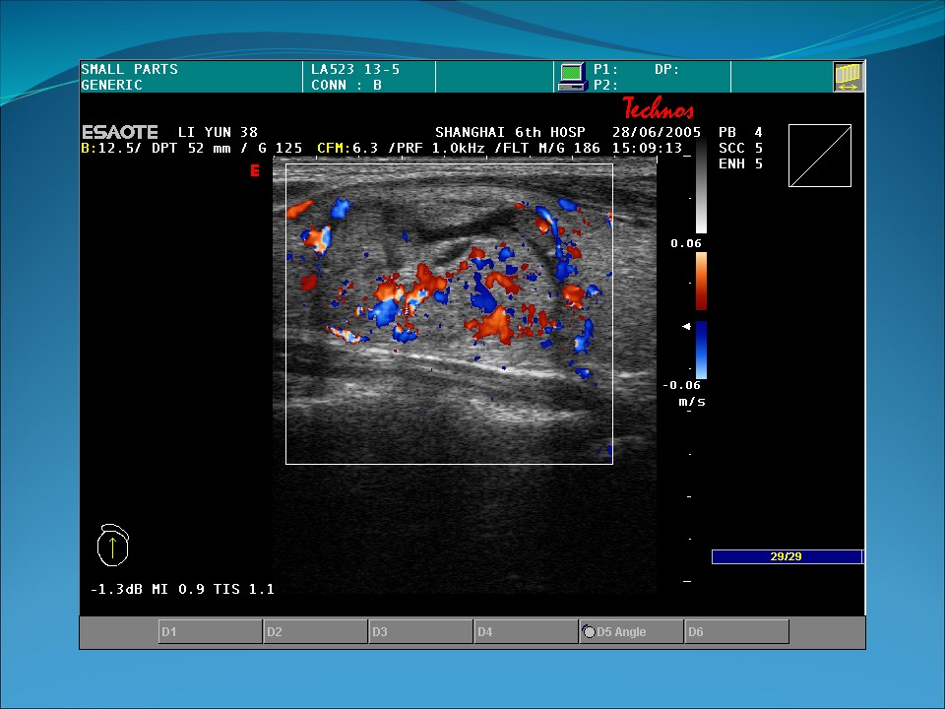Click the date 28/06/2005

[657, 132]
